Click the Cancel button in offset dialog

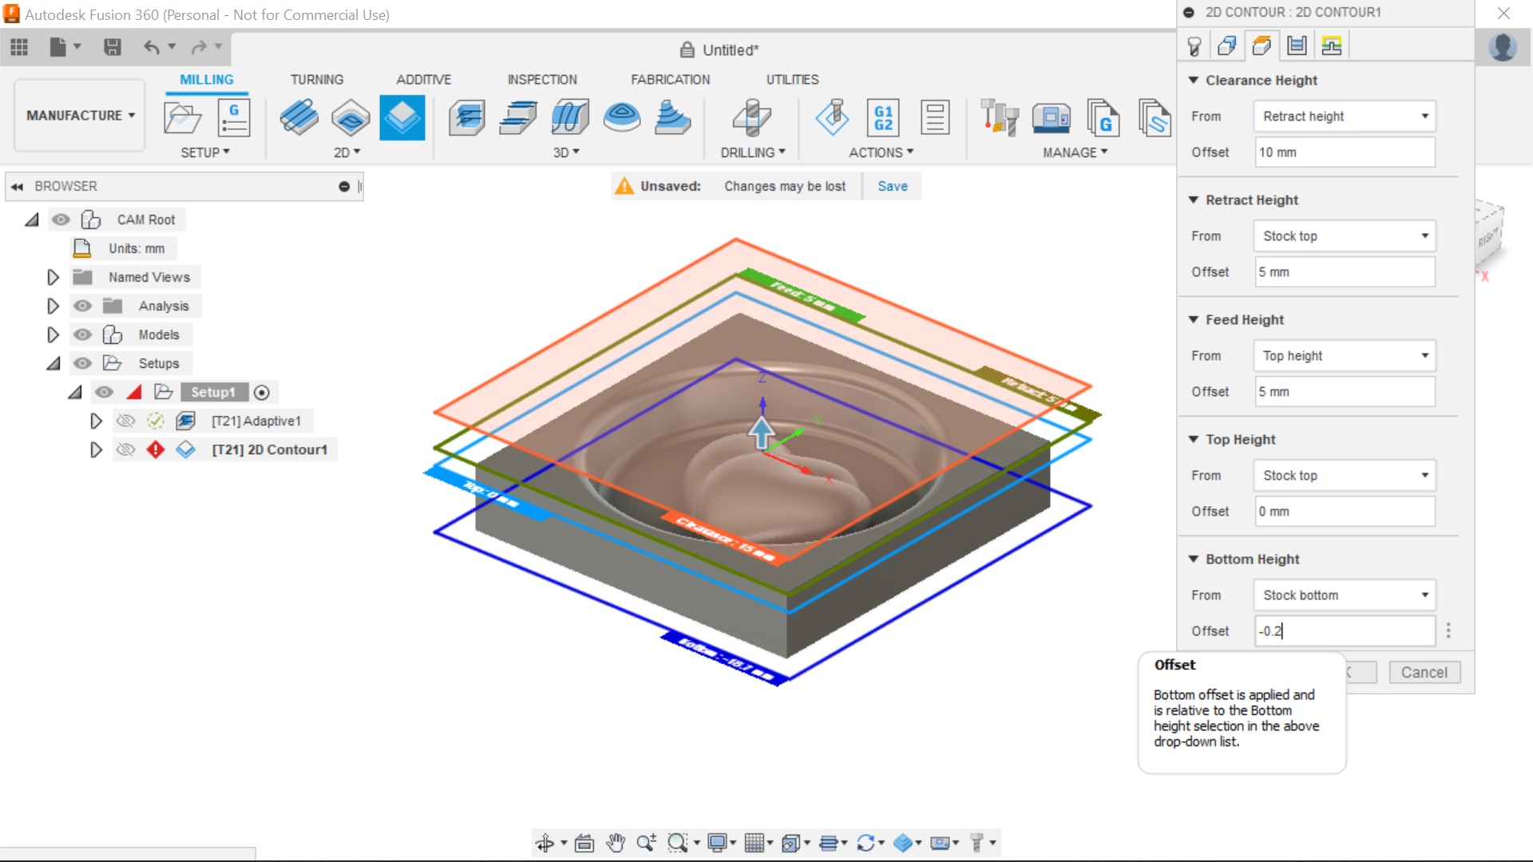click(x=1425, y=671)
